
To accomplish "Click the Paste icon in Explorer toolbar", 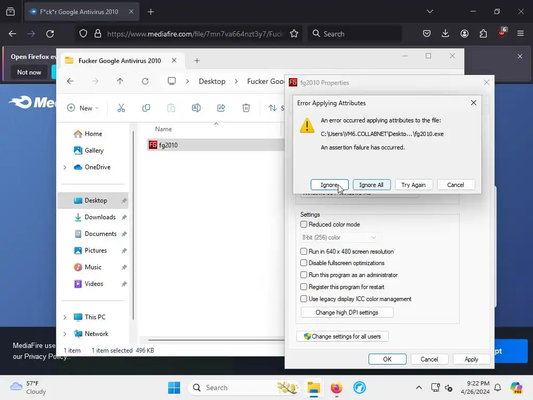I will tap(171, 108).
